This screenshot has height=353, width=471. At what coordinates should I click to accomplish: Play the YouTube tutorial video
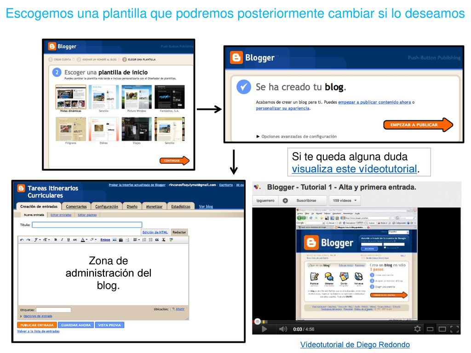(264, 329)
